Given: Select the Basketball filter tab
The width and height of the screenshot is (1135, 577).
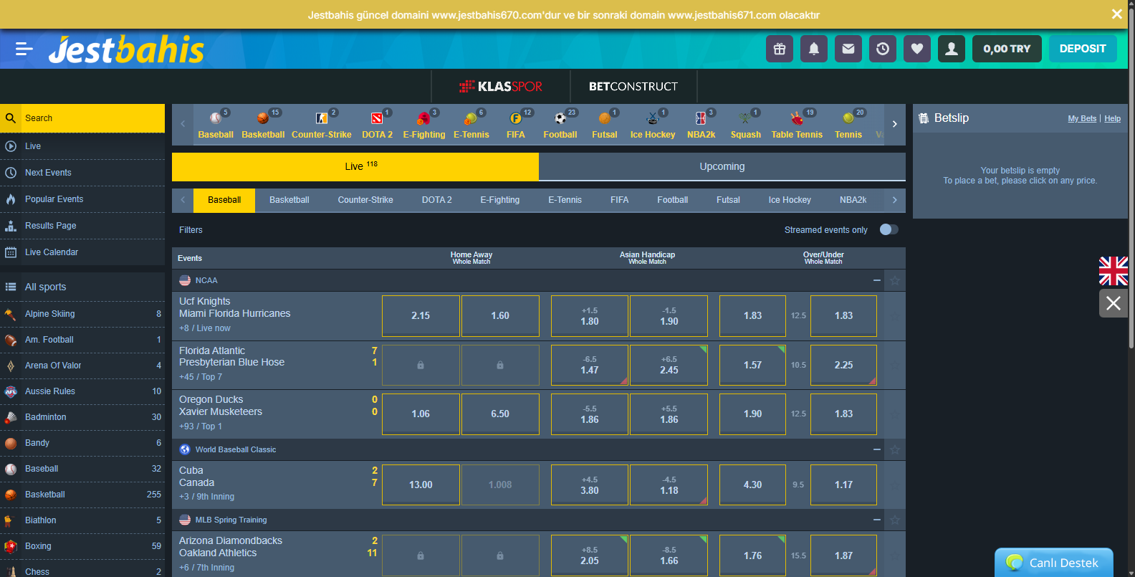Looking at the screenshot, I should click(289, 200).
